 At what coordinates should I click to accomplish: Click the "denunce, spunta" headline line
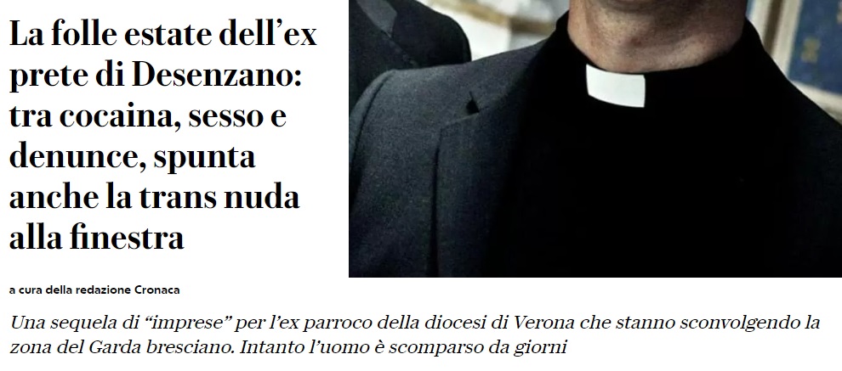132,158
